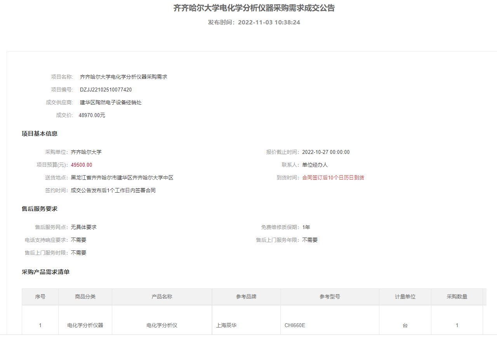
Task: Click the 产品名称 table column header
Action: click(x=161, y=297)
